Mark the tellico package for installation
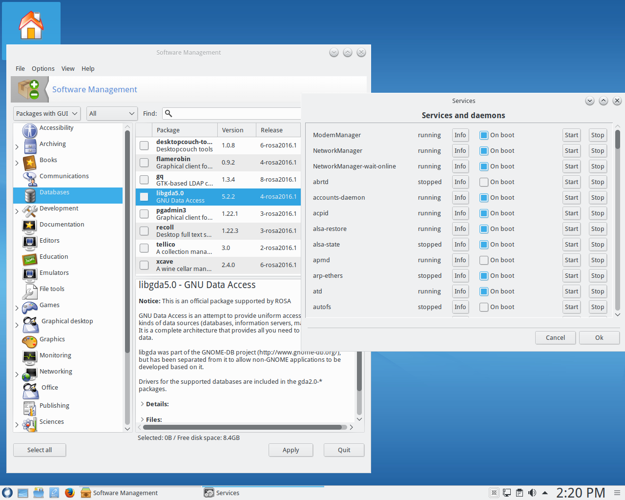625x500 pixels. 144,248
